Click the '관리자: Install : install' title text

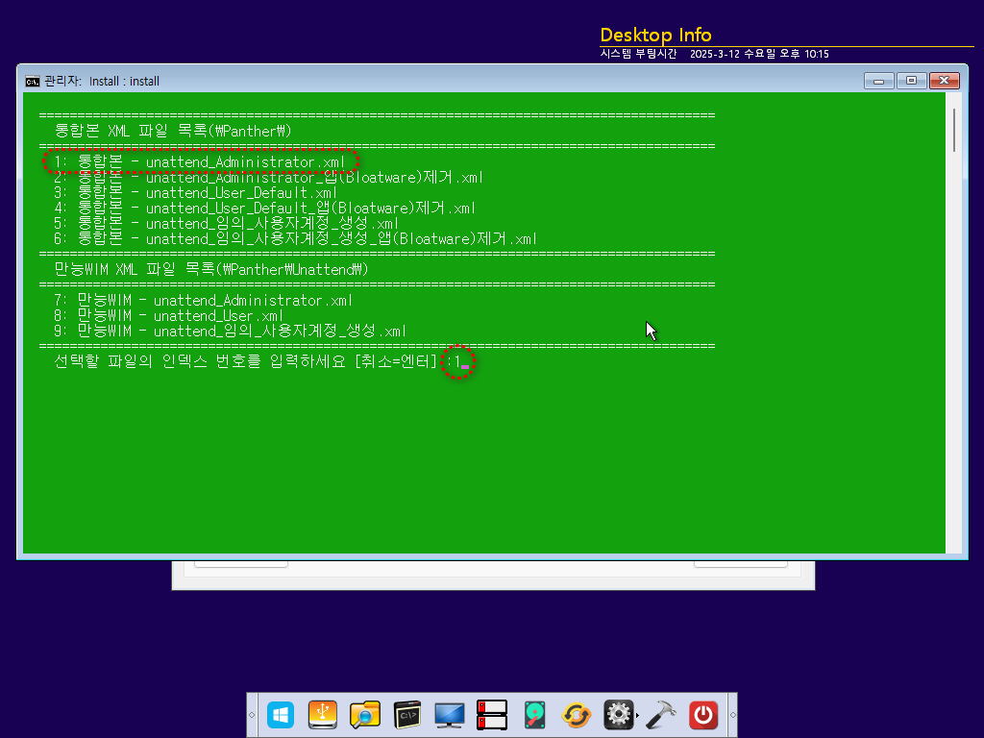click(102, 81)
